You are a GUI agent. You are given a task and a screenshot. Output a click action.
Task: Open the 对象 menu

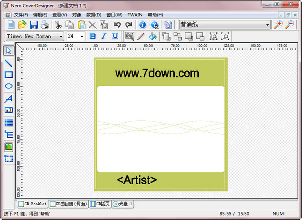77,15
